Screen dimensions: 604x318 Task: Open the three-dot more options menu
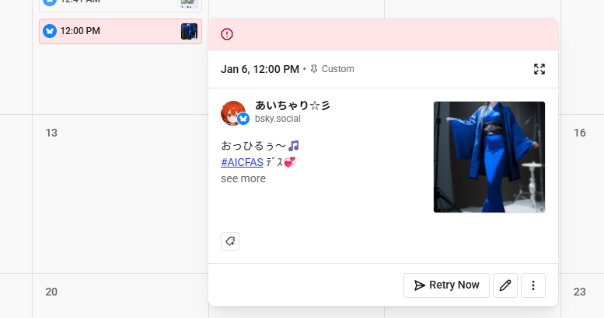point(533,285)
